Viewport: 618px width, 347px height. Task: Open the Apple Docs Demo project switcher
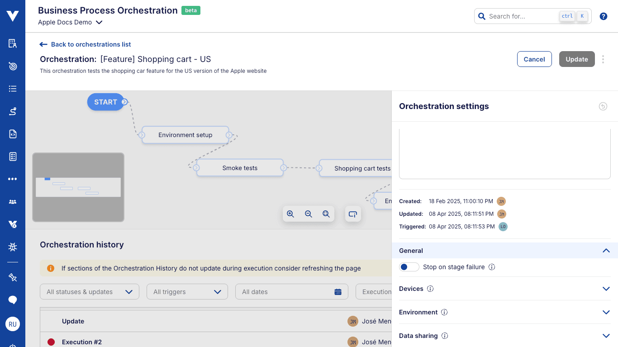pos(70,22)
